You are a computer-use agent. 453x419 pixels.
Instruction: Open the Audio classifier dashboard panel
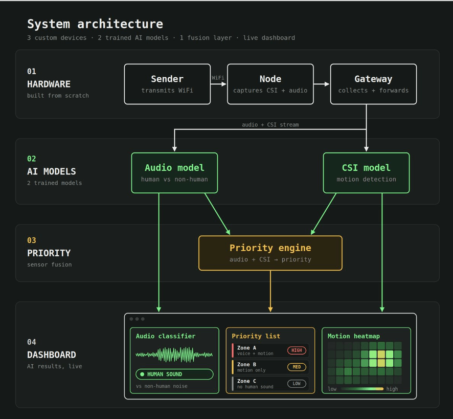[174, 361]
